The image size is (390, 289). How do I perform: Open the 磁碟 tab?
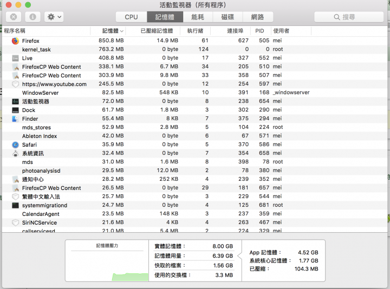click(x=227, y=17)
